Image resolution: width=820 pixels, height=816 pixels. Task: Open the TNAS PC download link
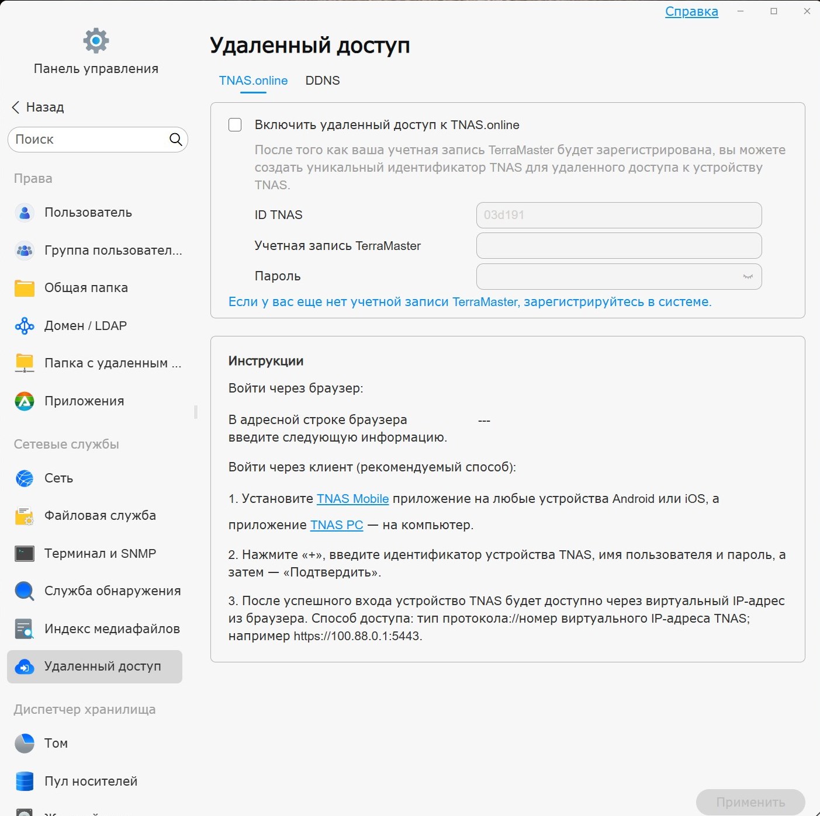click(337, 525)
